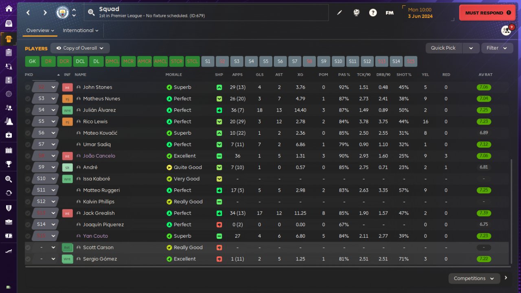Click the Inj status icon for Matheus Nunes
Viewport: 521px width, 293px height.
(67, 99)
